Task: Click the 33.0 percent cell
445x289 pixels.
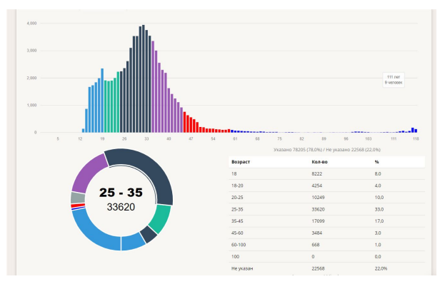Action: (x=379, y=209)
